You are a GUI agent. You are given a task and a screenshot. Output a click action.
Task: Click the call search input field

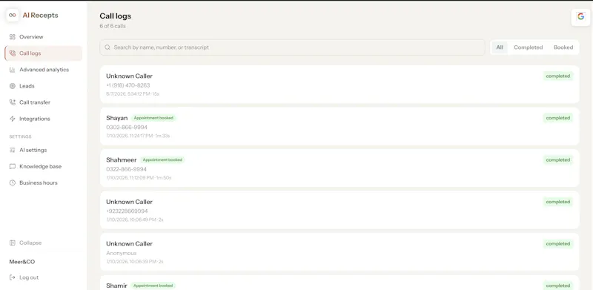[x=292, y=47]
